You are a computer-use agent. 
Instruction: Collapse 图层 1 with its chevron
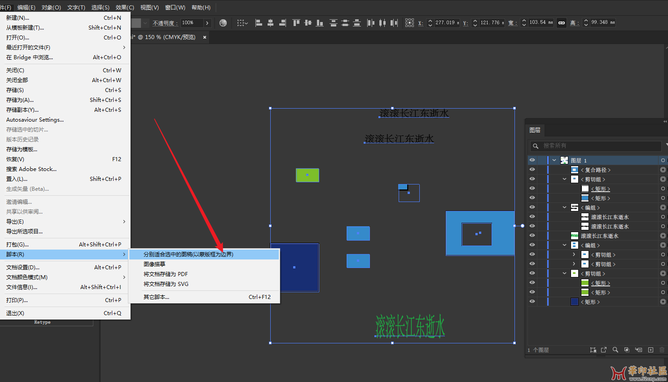[554, 160]
